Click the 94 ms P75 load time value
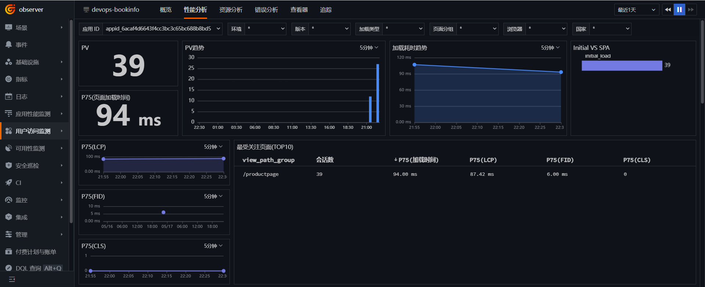705x287 pixels. click(x=129, y=115)
